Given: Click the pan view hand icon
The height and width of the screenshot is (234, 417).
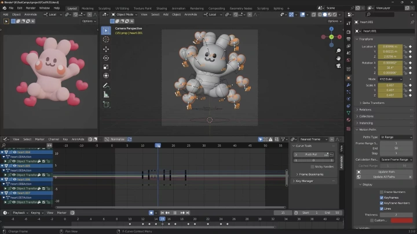Looking at the screenshot, I should point(338,58).
